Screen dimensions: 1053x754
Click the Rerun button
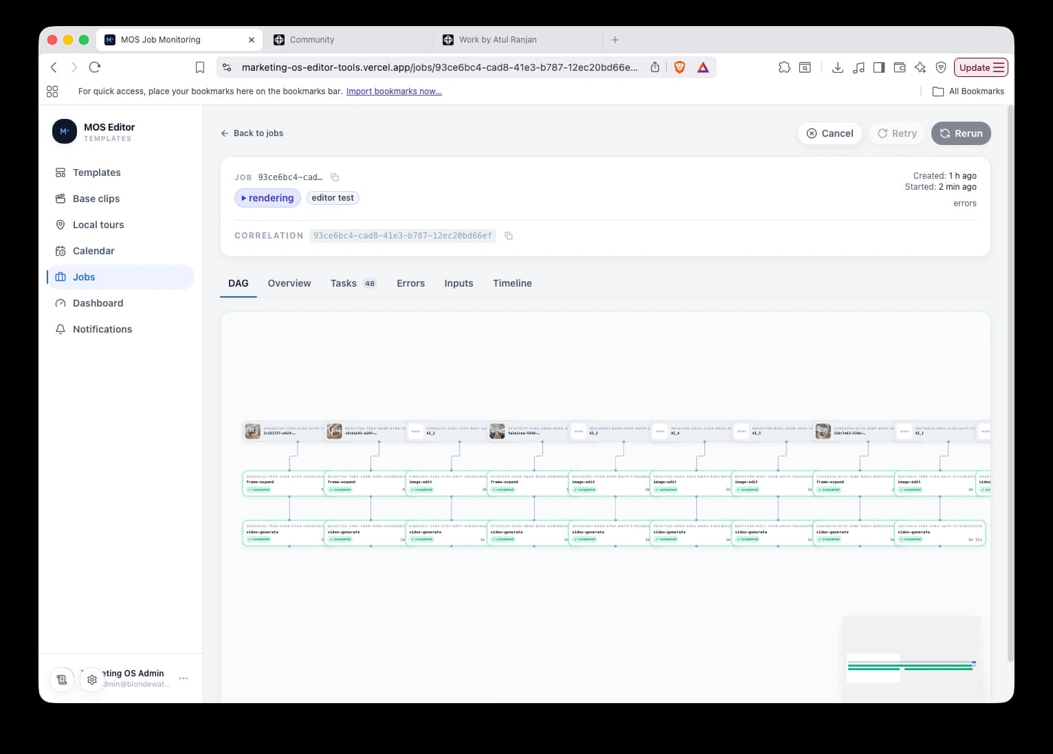tap(961, 133)
